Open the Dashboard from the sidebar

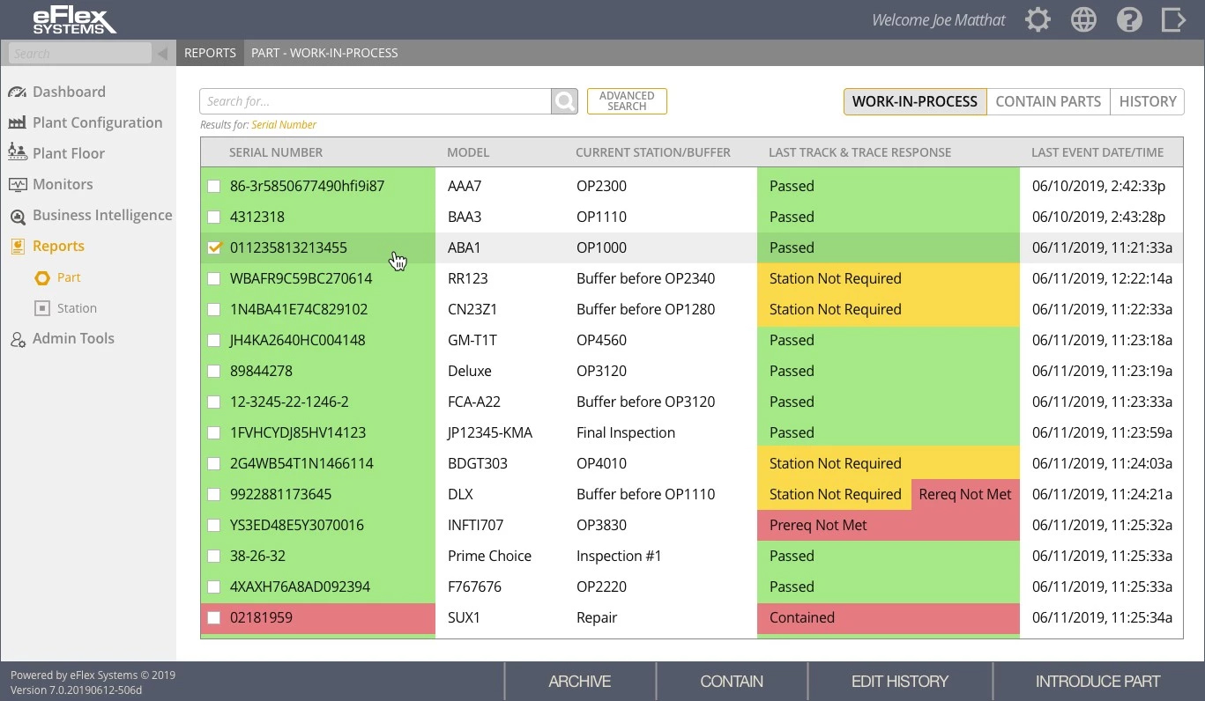pos(71,91)
